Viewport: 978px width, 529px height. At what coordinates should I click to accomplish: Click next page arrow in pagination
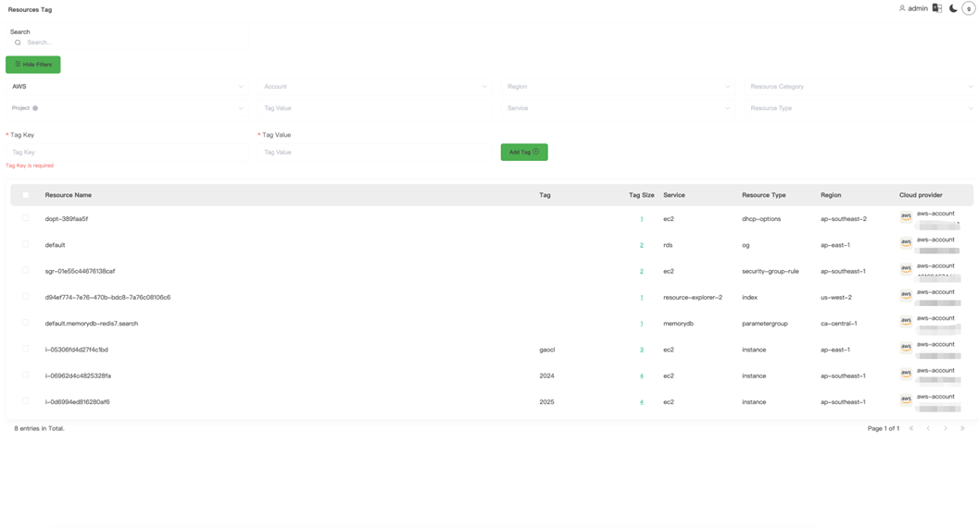click(946, 428)
